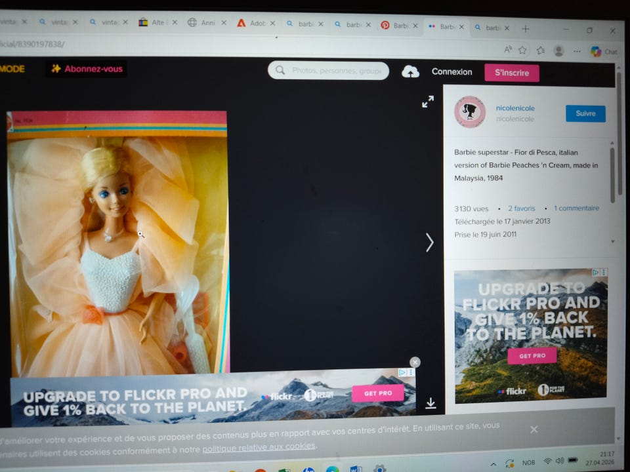
Task: Show hidden system tray icons
Action: pyautogui.click(x=493, y=464)
